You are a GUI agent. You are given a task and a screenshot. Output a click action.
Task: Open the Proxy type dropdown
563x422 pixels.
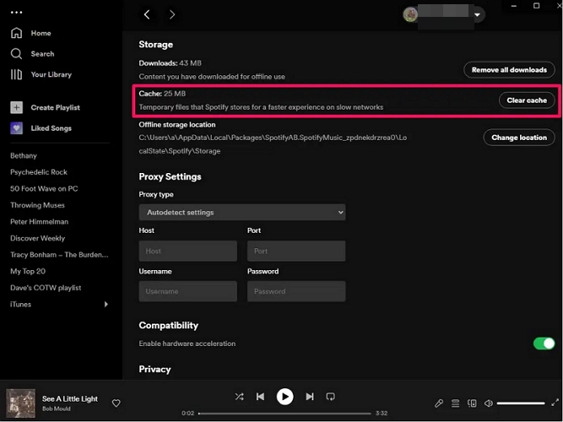coord(242,212)
